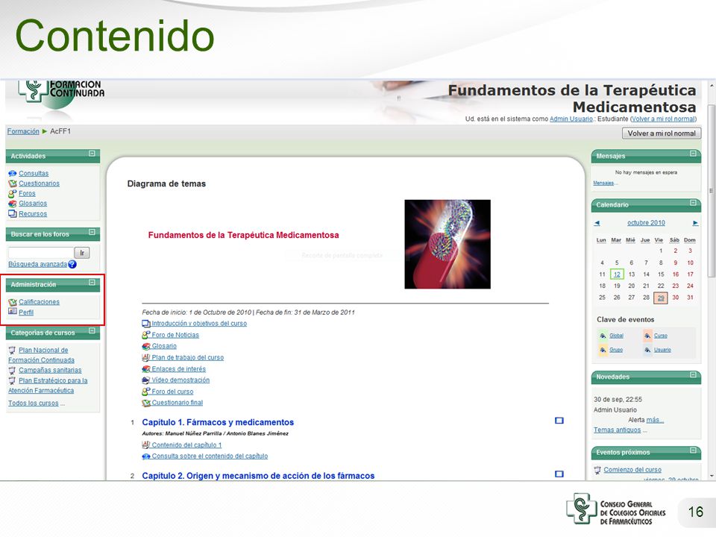Click the forum search input field
Image resolution: width=716 pixels, height=537 pixels.
[x=41, y=253]
